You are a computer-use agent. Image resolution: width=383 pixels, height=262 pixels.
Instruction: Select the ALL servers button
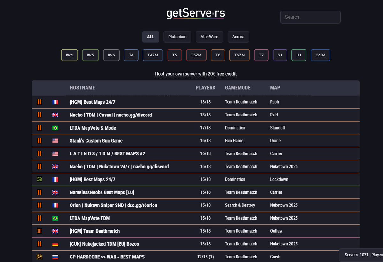(150, 37)
